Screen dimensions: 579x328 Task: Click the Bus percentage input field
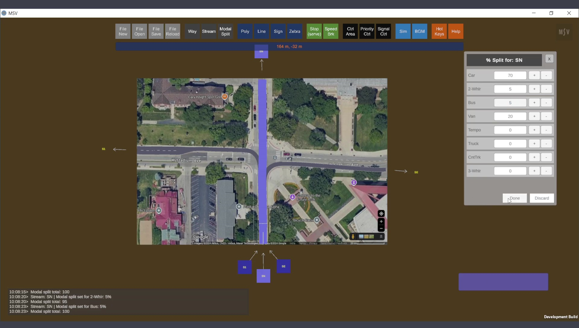(510, 103)
